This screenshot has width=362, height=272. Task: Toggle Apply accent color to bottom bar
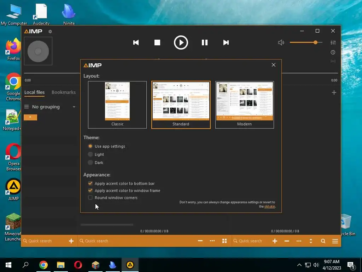[x=121, y=183]
